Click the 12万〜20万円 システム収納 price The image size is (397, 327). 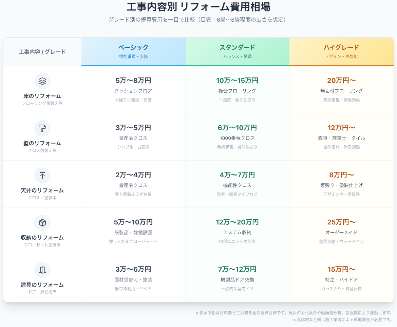tap(237, 222)
